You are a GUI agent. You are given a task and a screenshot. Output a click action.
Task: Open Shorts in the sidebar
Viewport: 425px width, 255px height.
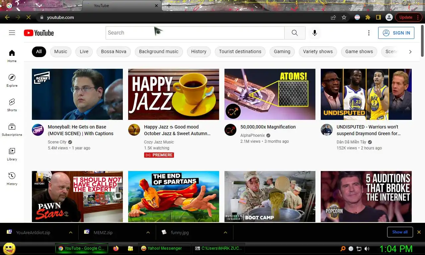(x=12, y=105)
